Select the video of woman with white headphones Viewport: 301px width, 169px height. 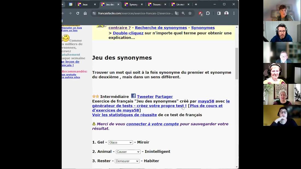click(282, 73)
